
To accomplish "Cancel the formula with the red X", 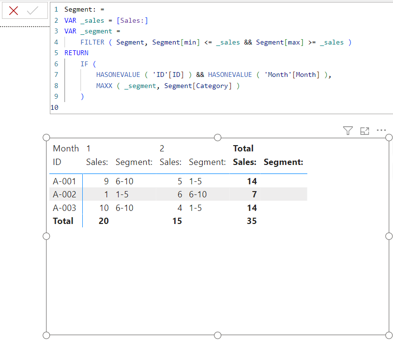I will click(x=13, y=11).
